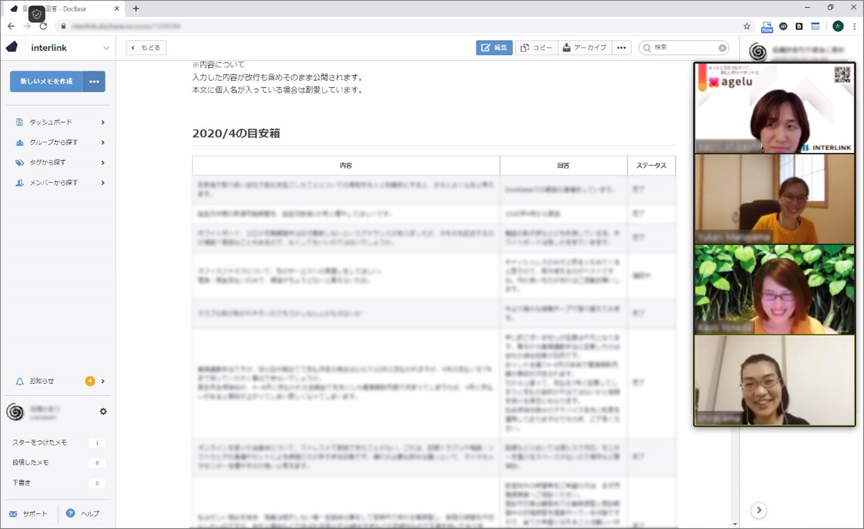
Task: Click the タグから探す tag icon
Action: [x=19, y=163]
